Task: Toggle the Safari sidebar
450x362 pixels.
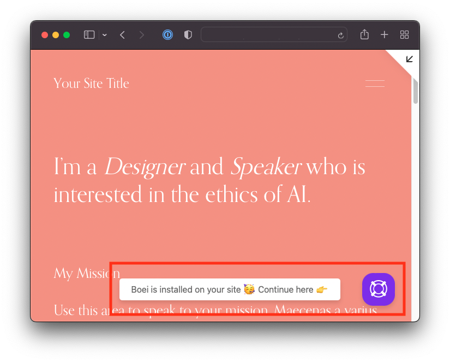Action: 89,35
